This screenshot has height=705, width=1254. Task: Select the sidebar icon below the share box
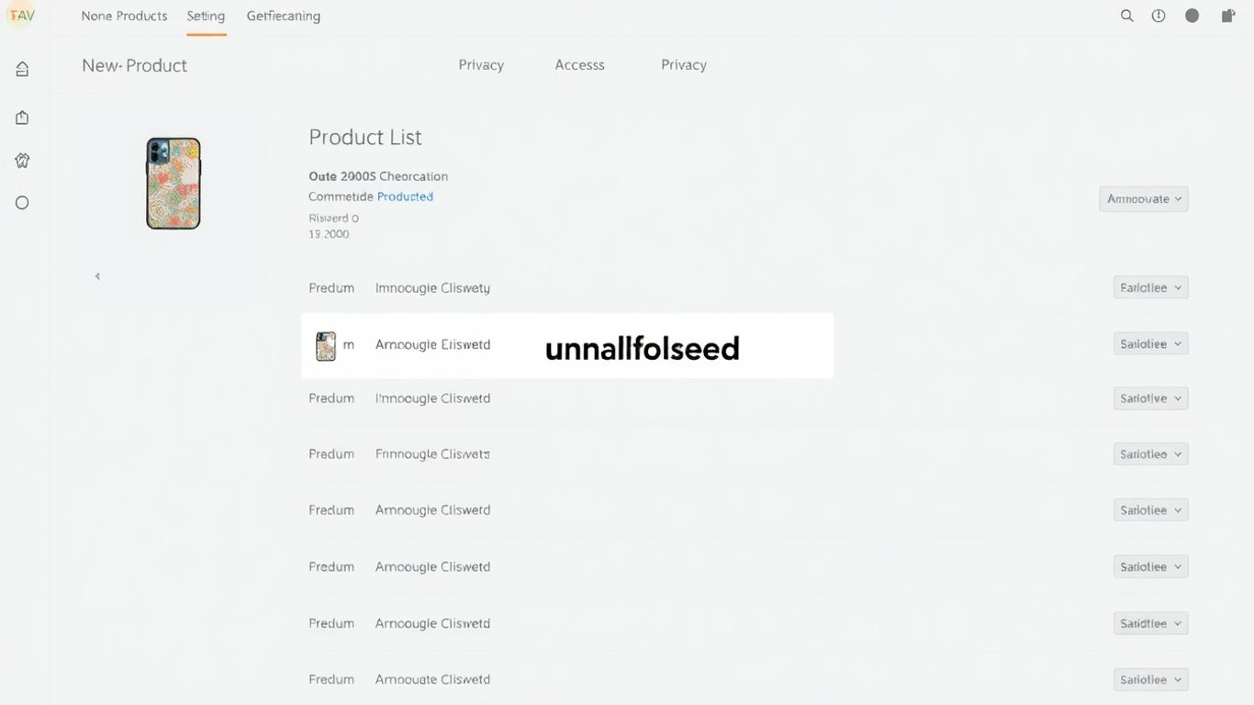[22, 161]
